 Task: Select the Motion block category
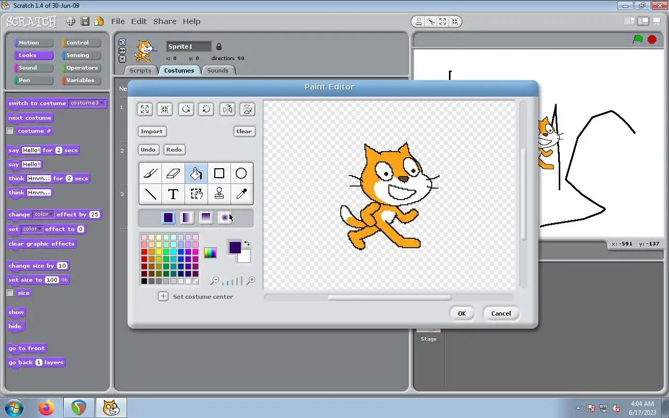[34, 43]
